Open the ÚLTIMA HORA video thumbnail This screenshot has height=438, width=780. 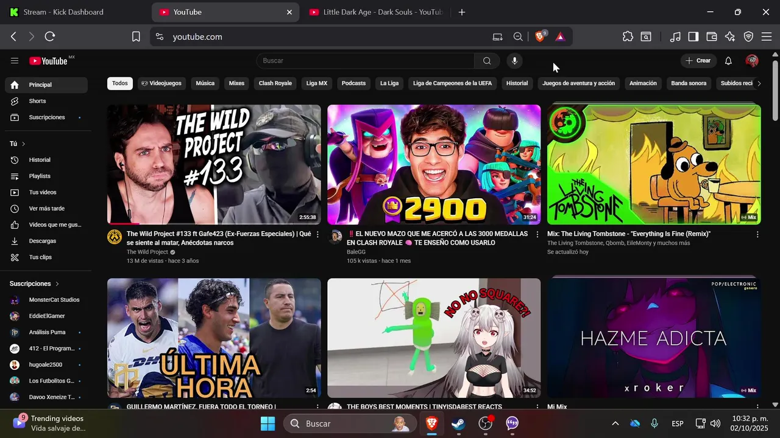(214, 338)
